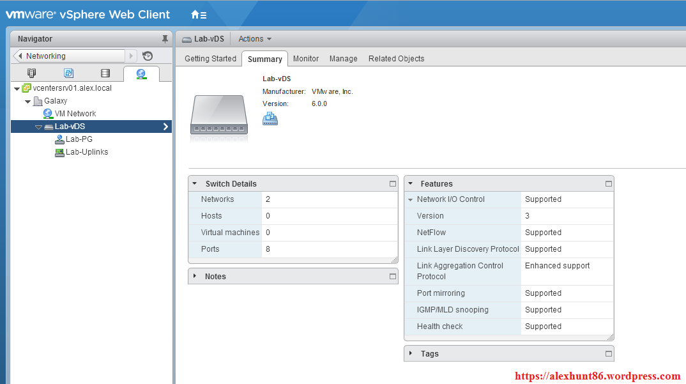Select Lab-Uplinks in the tree

tap(86, 152)
